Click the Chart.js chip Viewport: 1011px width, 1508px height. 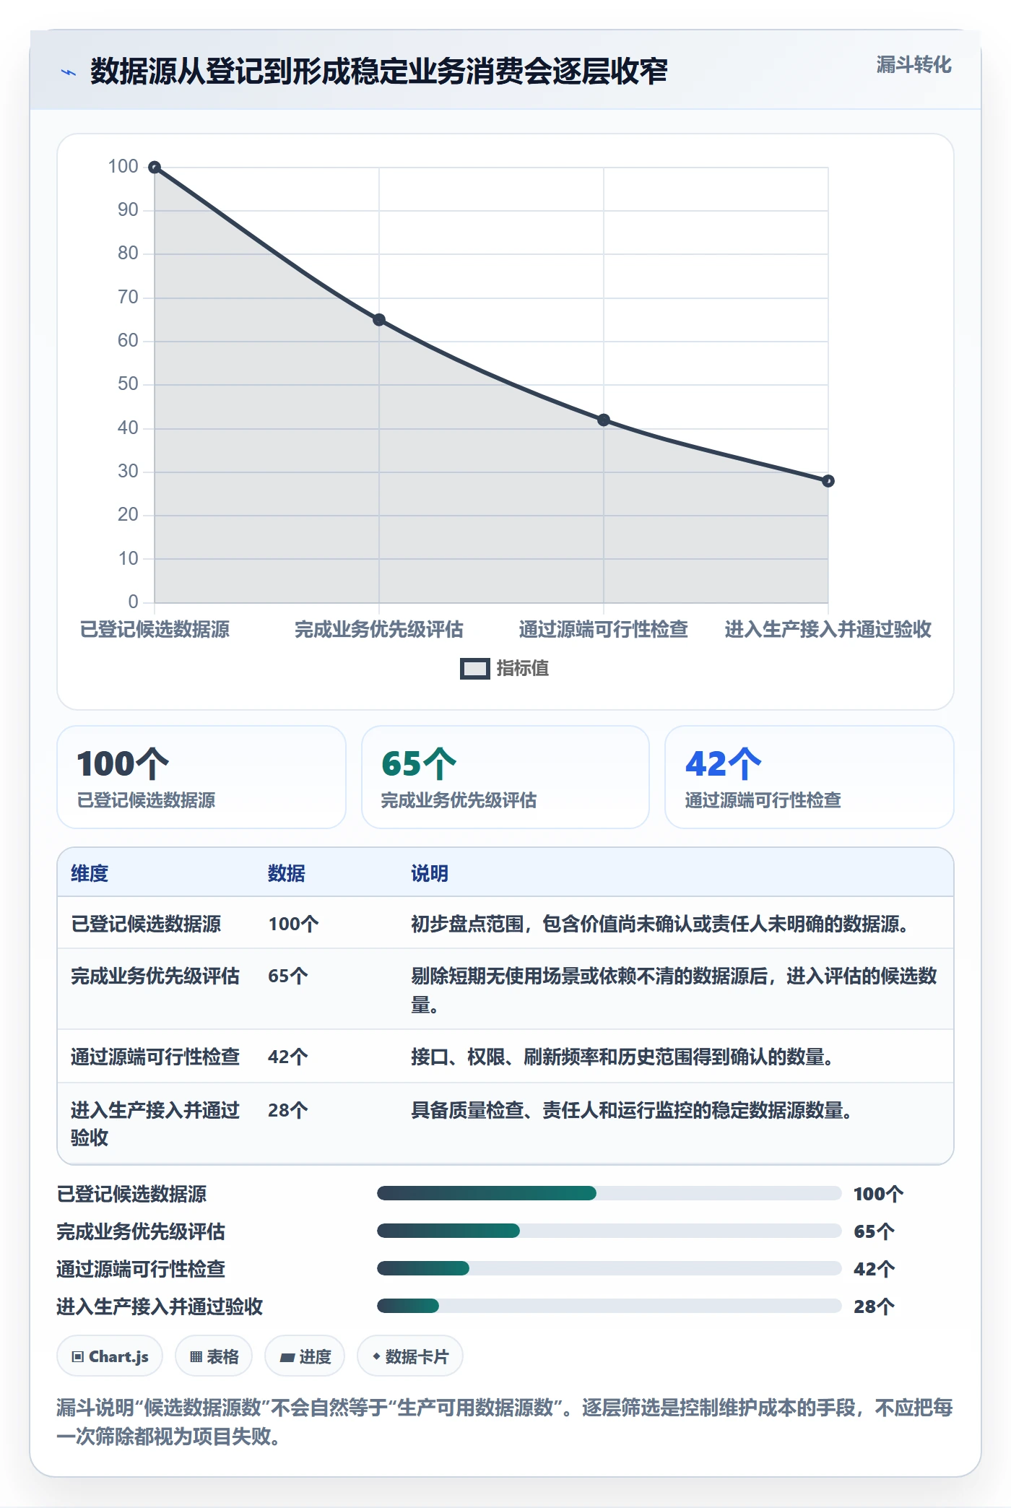pyautogui.click(x=110, y=1356)
